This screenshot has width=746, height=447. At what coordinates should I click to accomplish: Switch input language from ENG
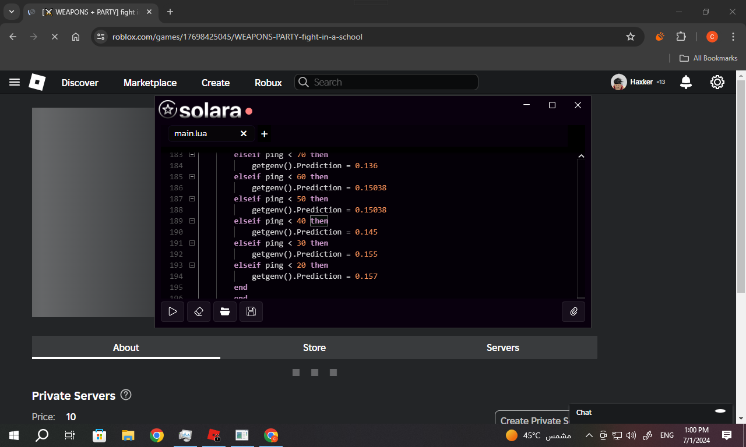coord(667,435)
